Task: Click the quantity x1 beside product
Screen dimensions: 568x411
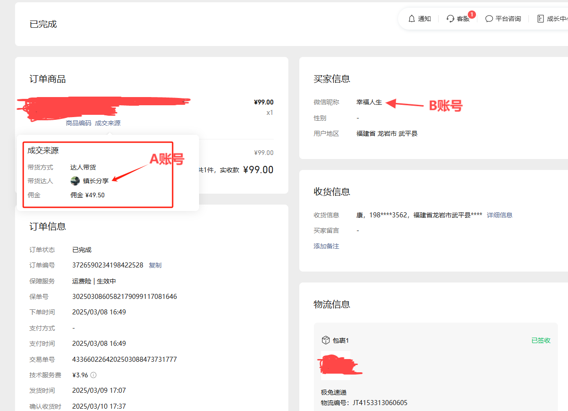Action: 270,113
